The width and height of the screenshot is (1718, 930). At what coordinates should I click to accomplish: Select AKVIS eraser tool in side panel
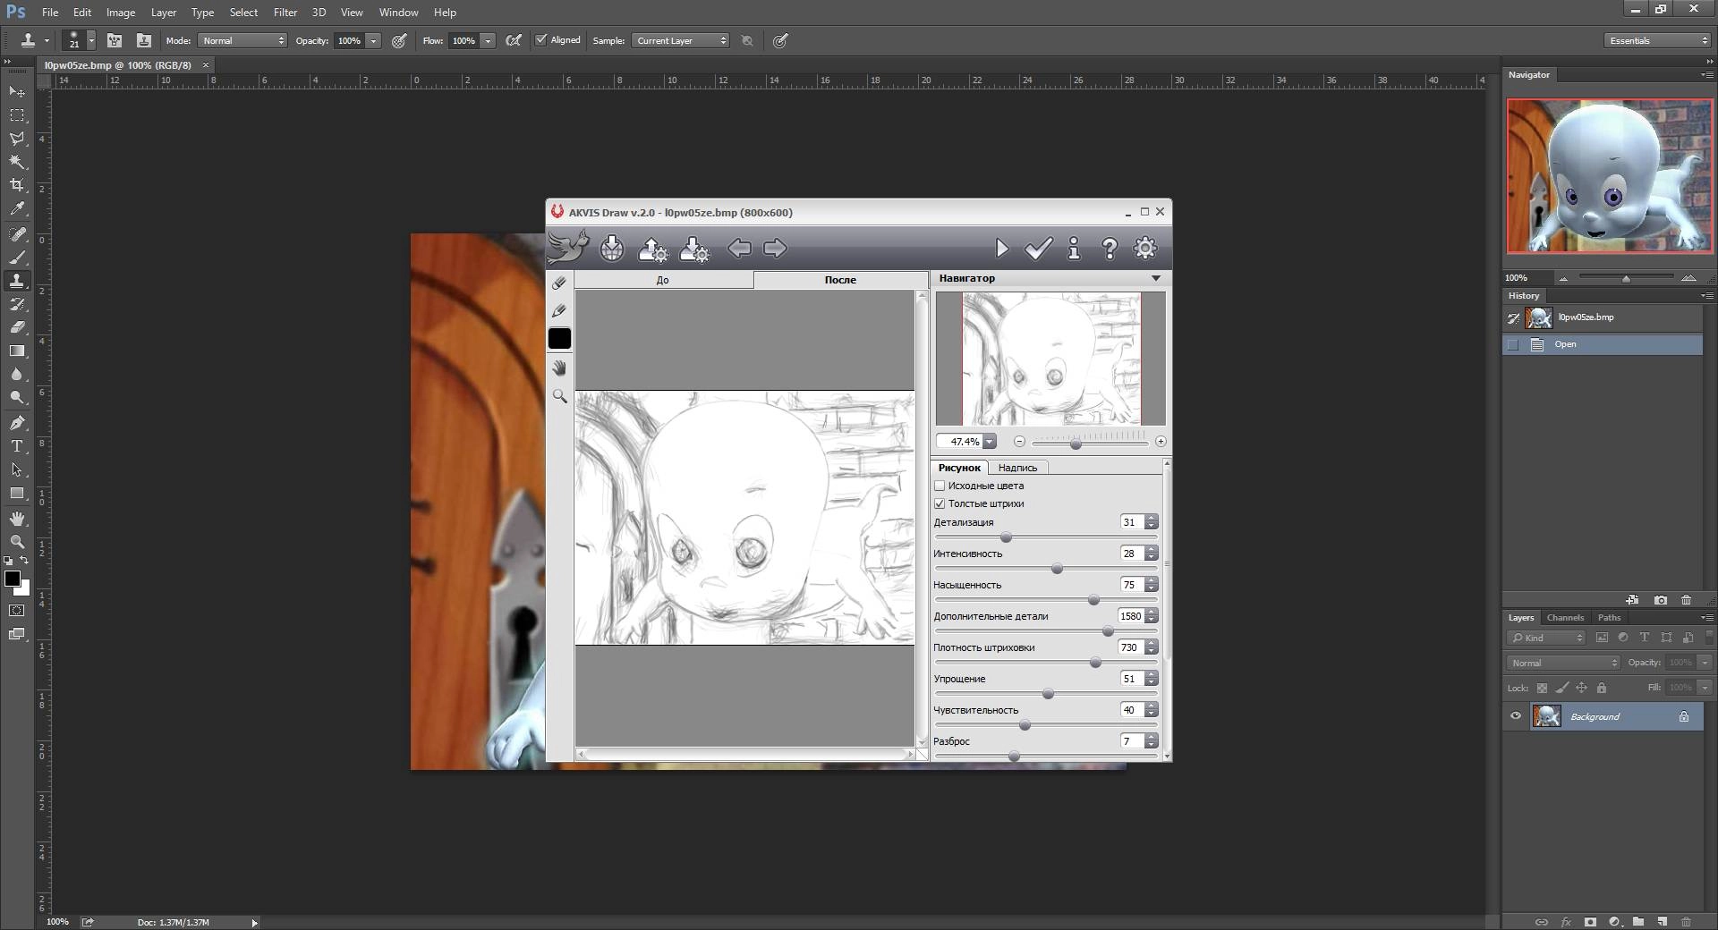point(559,283)
